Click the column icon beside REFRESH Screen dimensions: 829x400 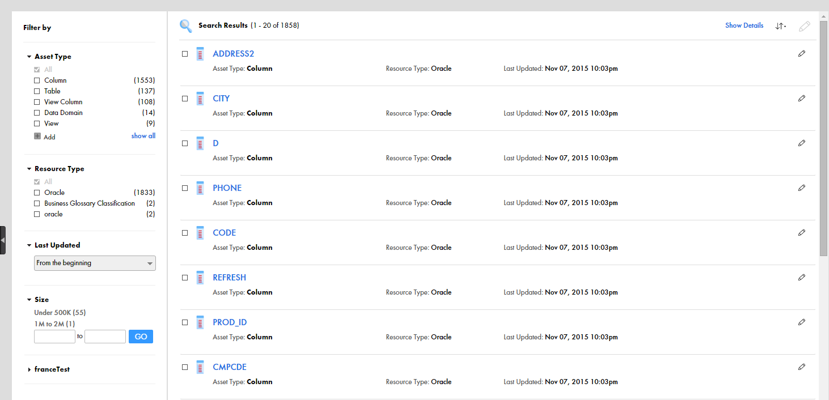(x=200, y=278)
